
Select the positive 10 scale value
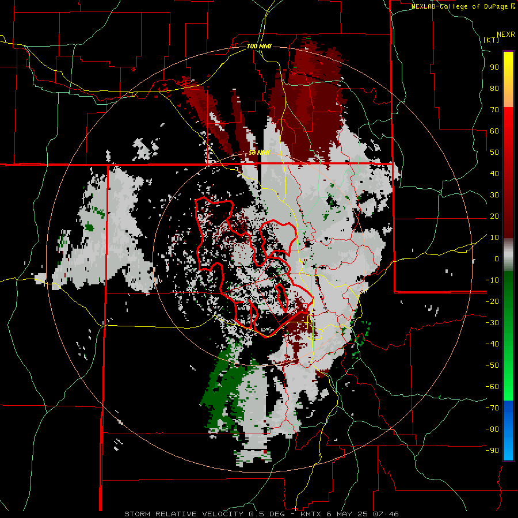(494, 238)
